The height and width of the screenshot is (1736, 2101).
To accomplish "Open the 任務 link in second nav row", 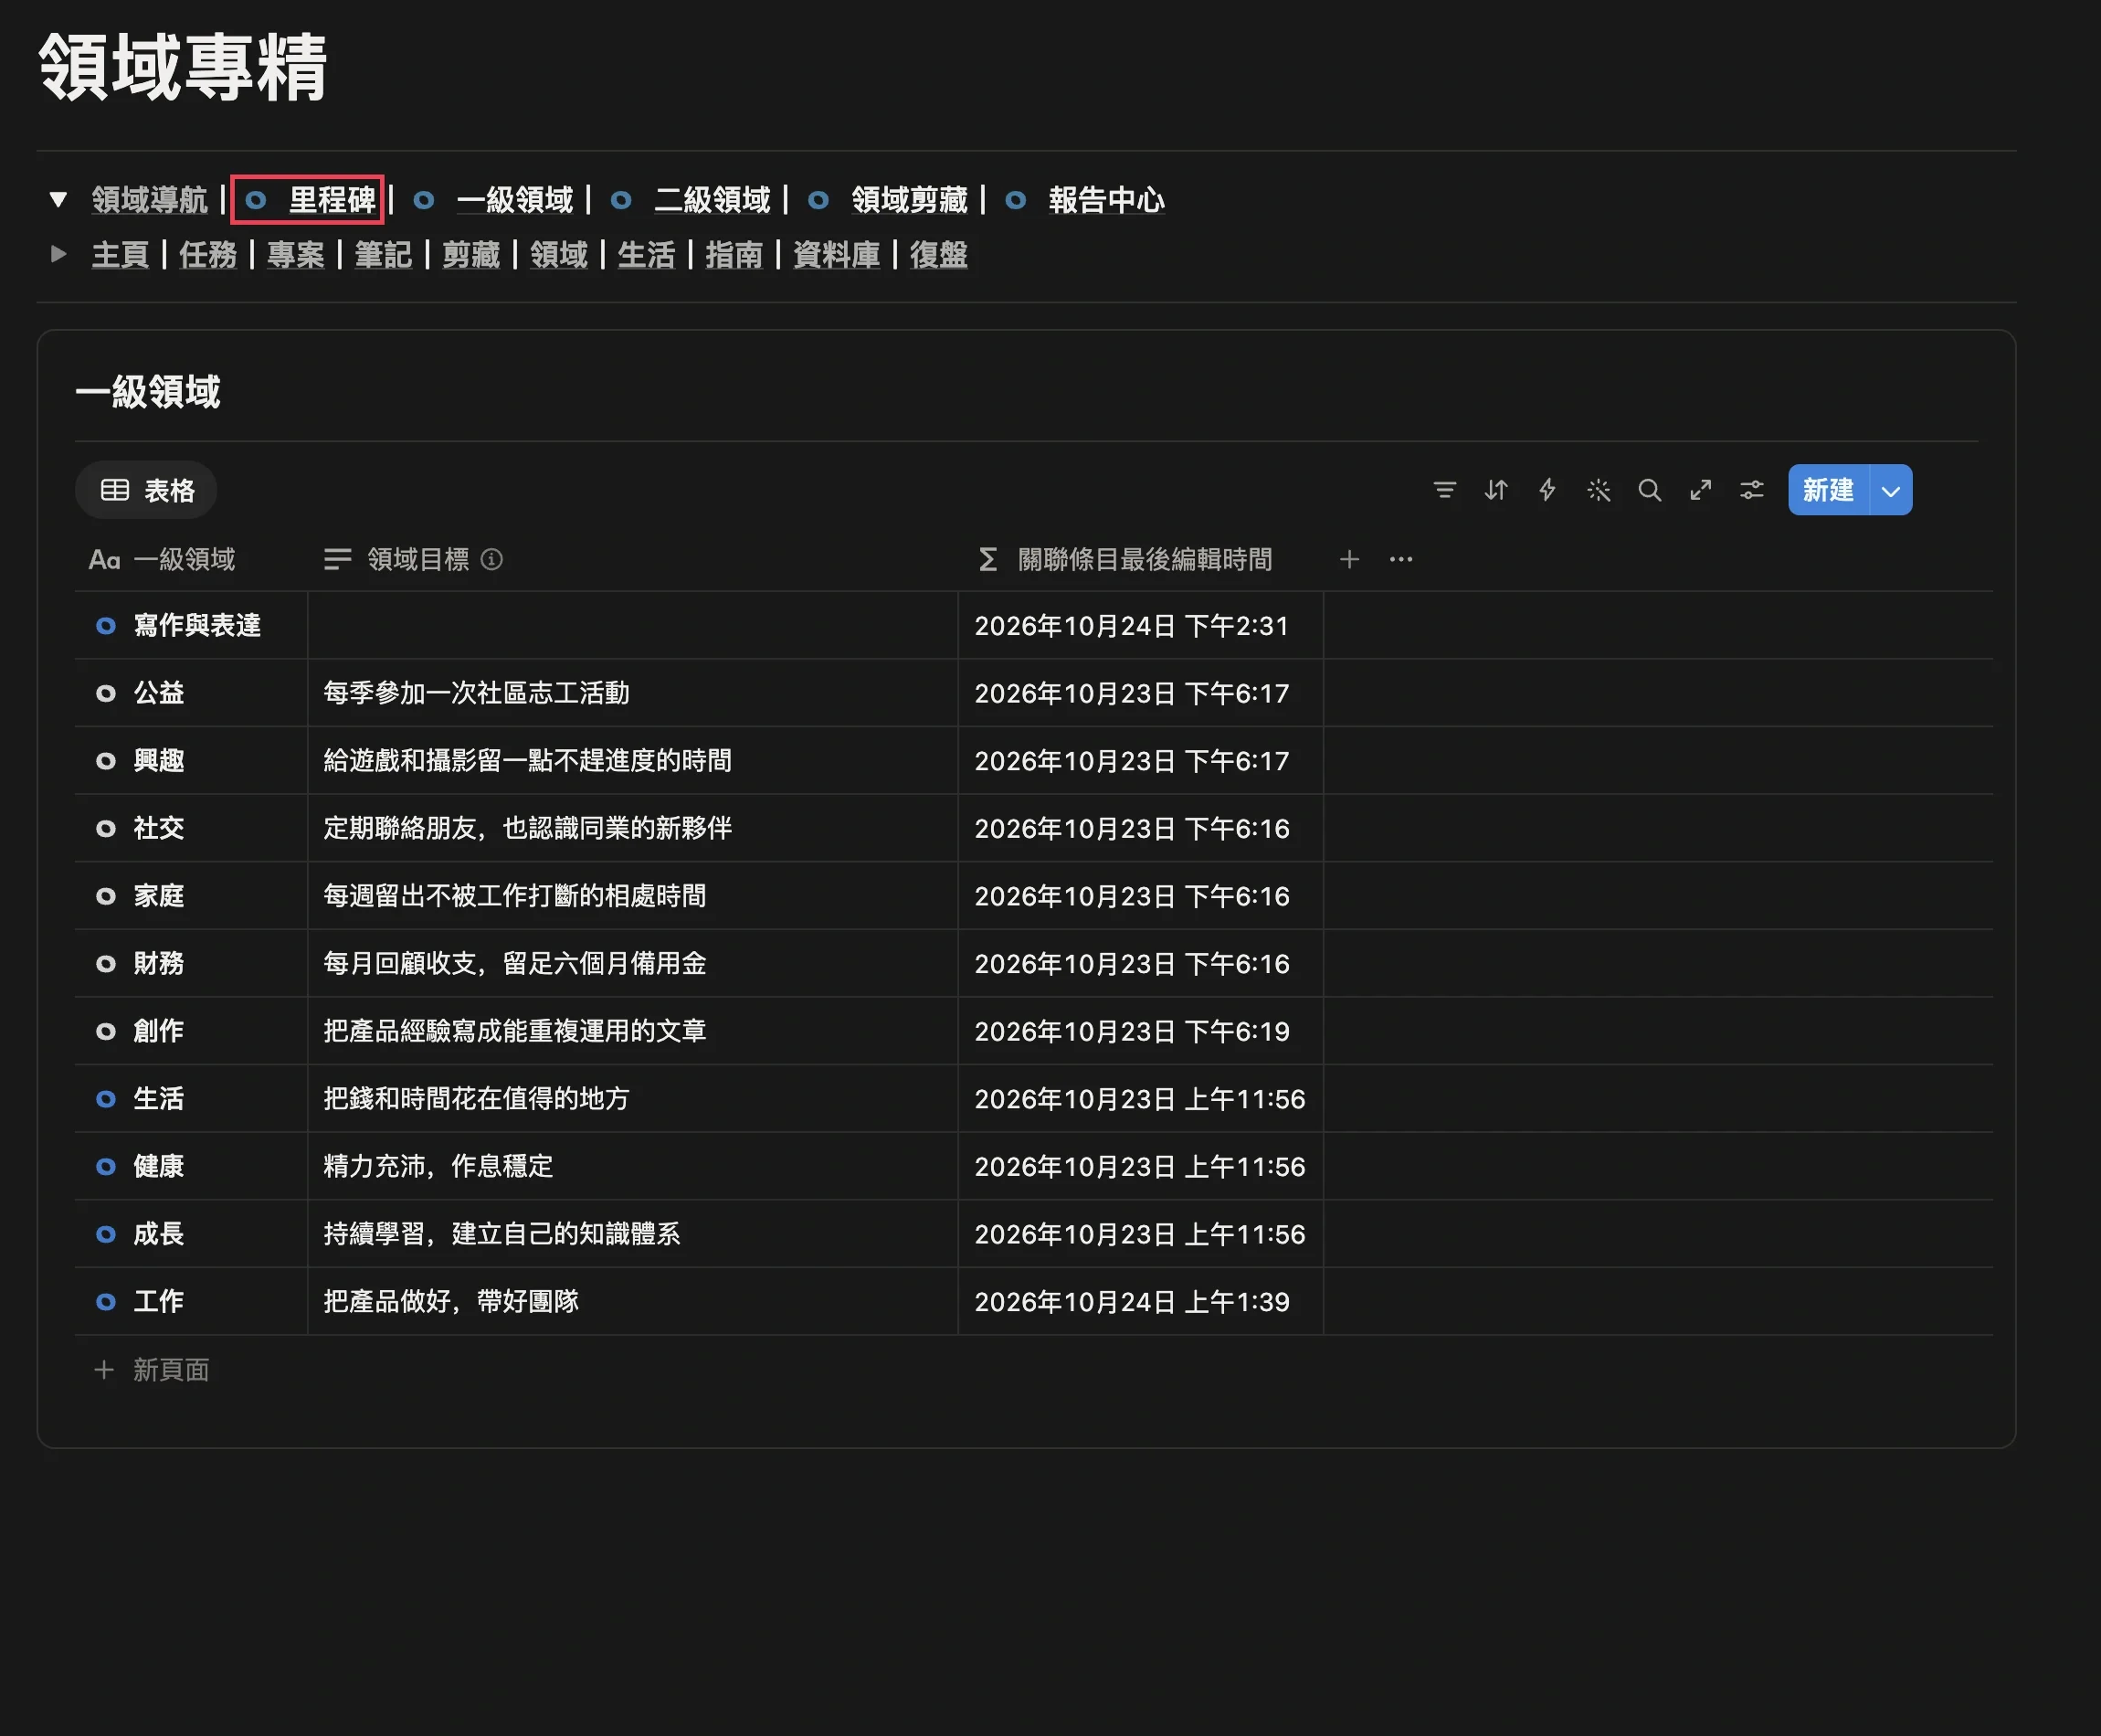I will 208,255.
